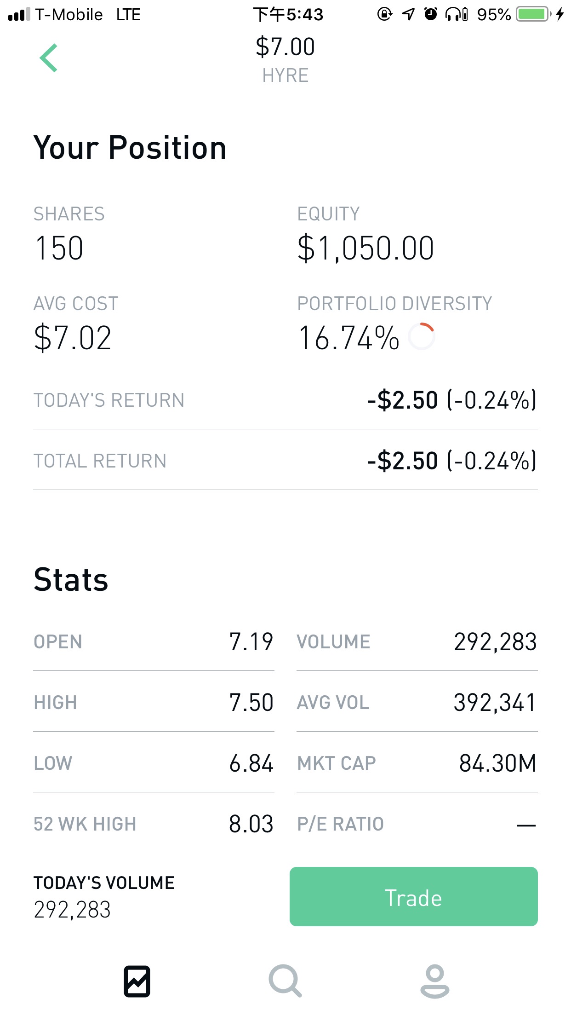Tap the alarm clock status icon
571x1016 pixels.
pos(430,15)
